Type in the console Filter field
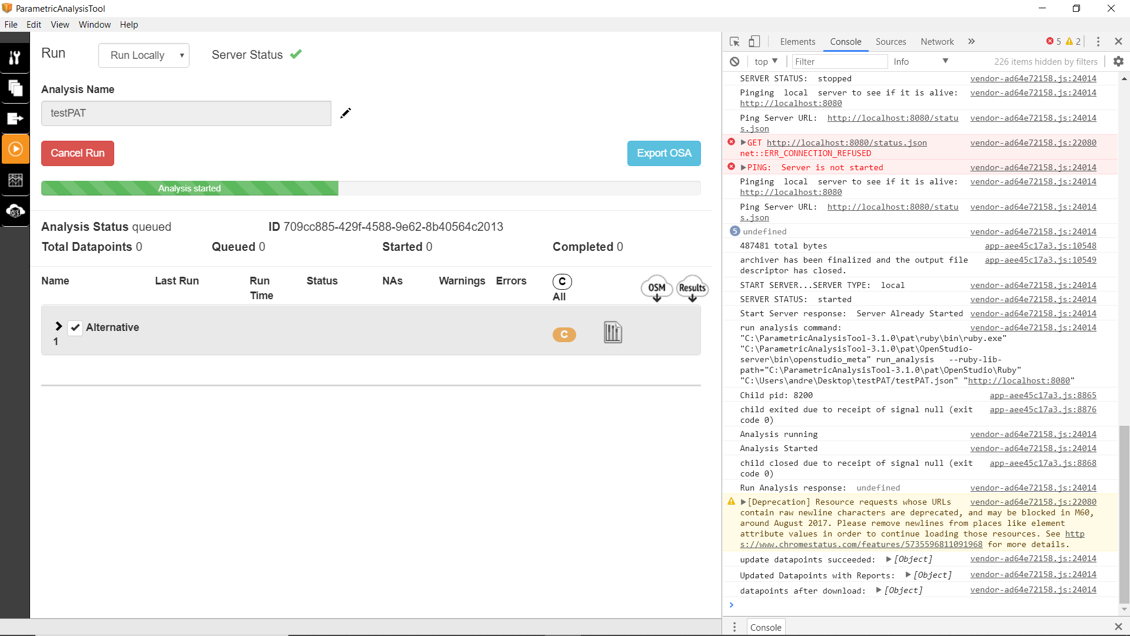Screen dimensions: 1130x636 coord(840,61)
